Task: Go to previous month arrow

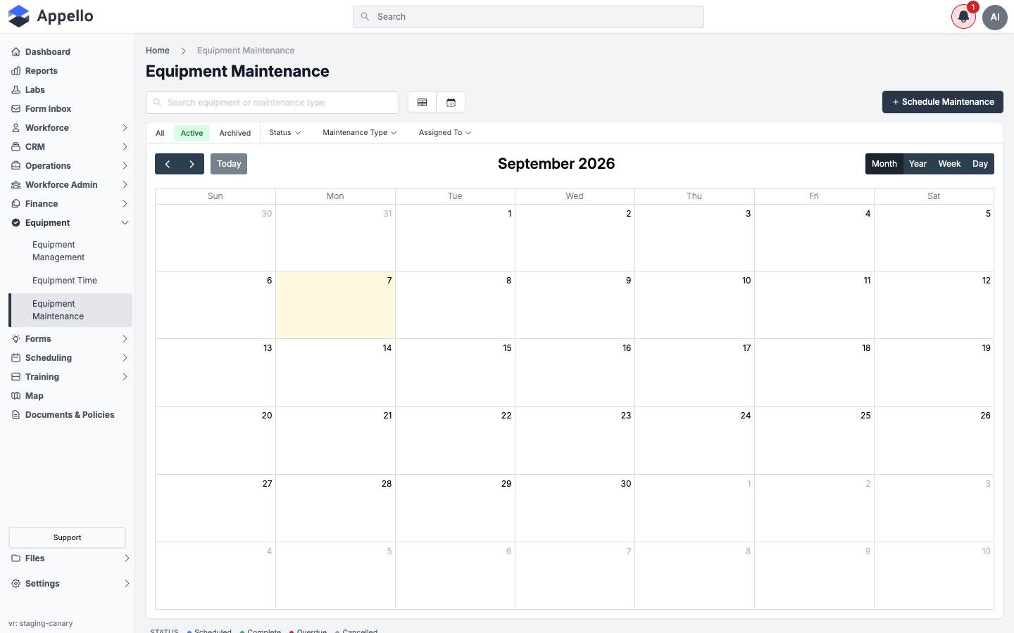Action: pos(168,164)
